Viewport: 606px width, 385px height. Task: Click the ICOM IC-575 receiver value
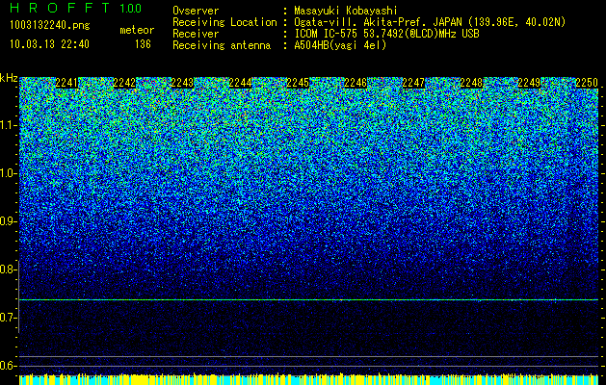pos(386,34)
